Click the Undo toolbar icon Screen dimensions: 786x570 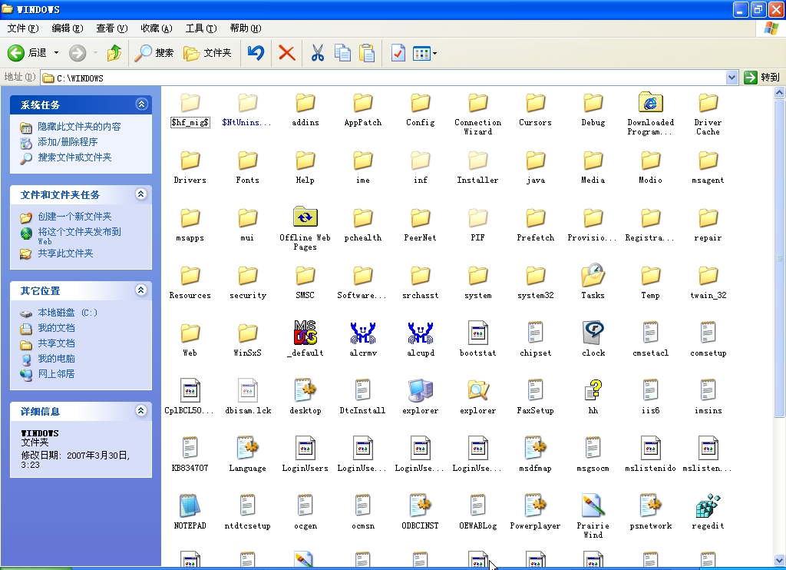256,53
